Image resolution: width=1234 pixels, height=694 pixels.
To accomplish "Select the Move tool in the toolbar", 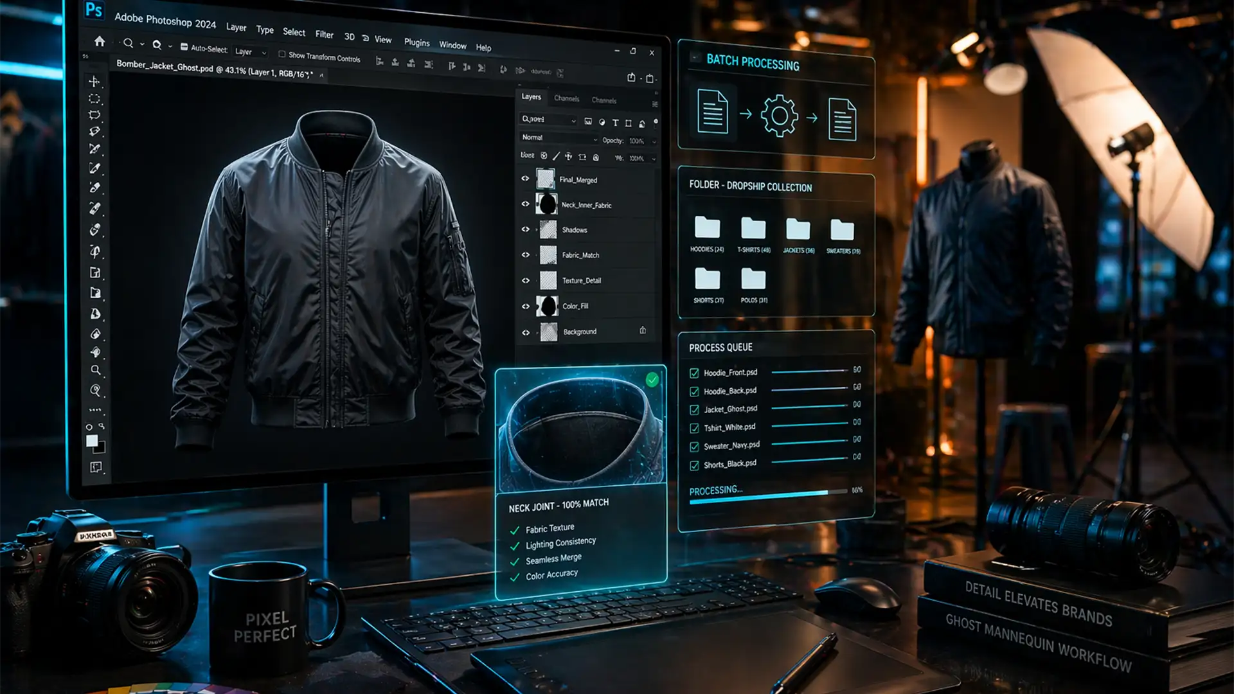I will [95, 80].
